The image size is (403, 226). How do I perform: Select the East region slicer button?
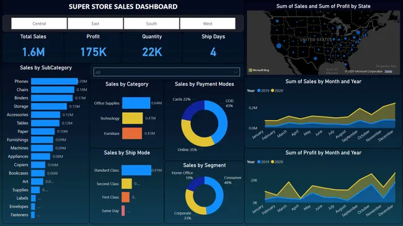95,24
